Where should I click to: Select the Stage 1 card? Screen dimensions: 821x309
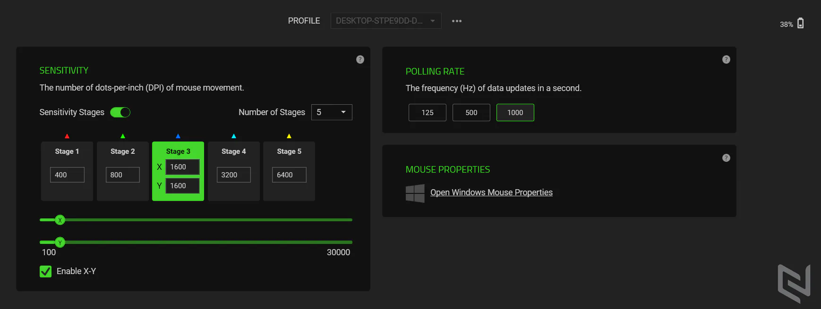[x=67, y=171]
